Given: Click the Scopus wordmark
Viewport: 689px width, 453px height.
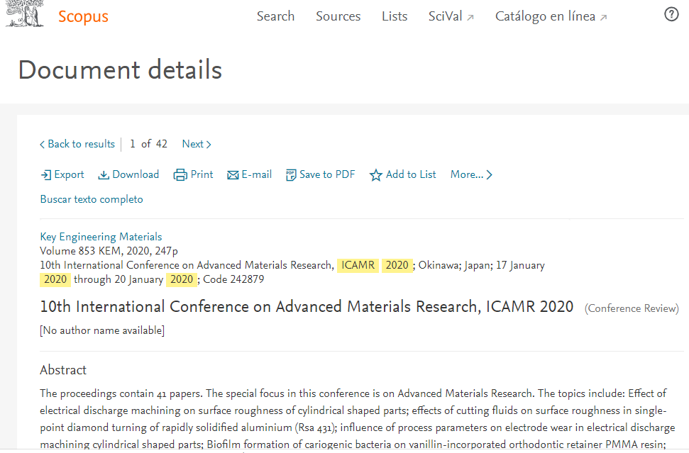Looking at the screenshot, I should pos(82,16).
